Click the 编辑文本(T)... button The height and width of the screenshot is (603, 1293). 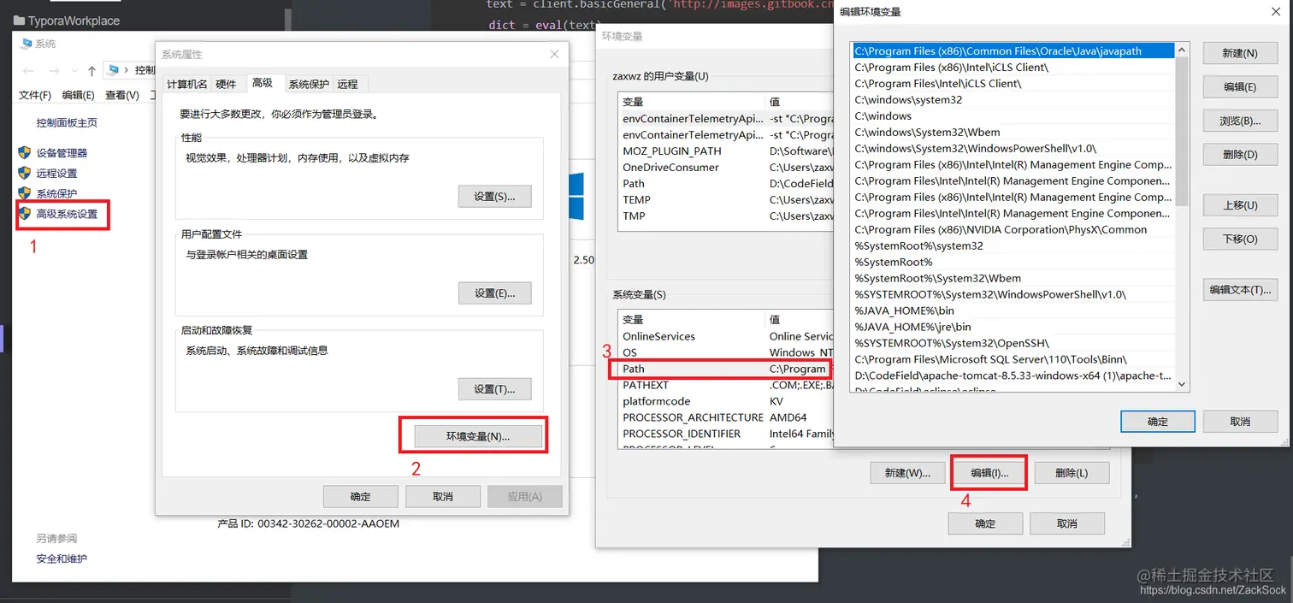1240,289
